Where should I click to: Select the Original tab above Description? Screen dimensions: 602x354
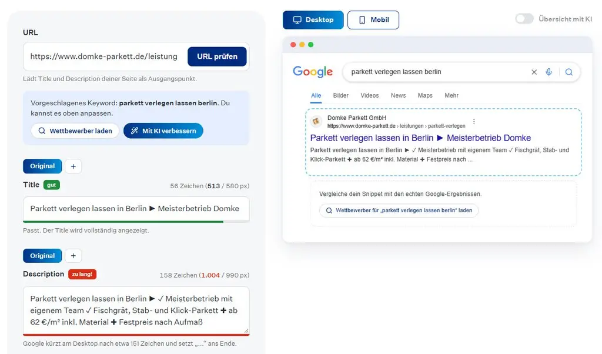pyautogui.click(x=42, y=256)
